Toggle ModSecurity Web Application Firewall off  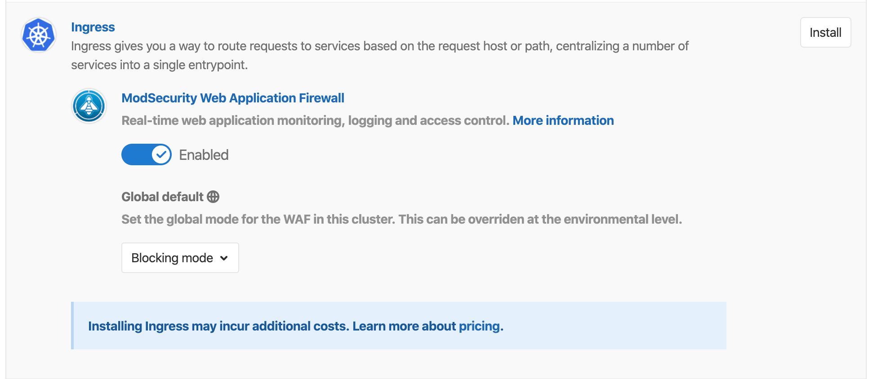(x=146, y=154)
